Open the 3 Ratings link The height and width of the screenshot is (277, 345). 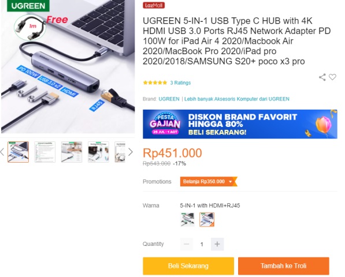tap(180, 83)
